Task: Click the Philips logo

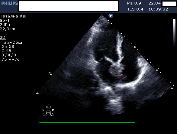Action: [9, 3]
